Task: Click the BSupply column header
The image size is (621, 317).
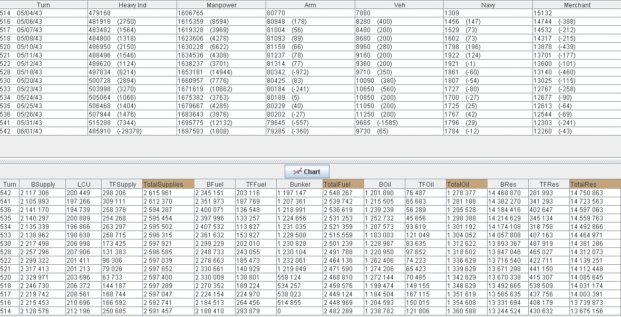Action: tap(42, 184)
